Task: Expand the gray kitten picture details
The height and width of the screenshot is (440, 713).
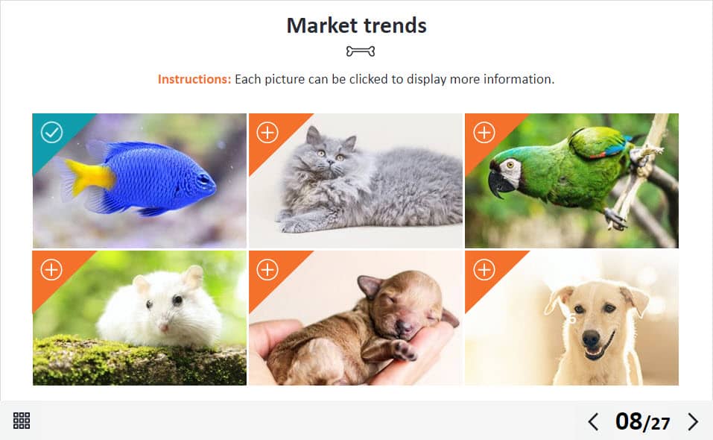Action: point(355,180)
